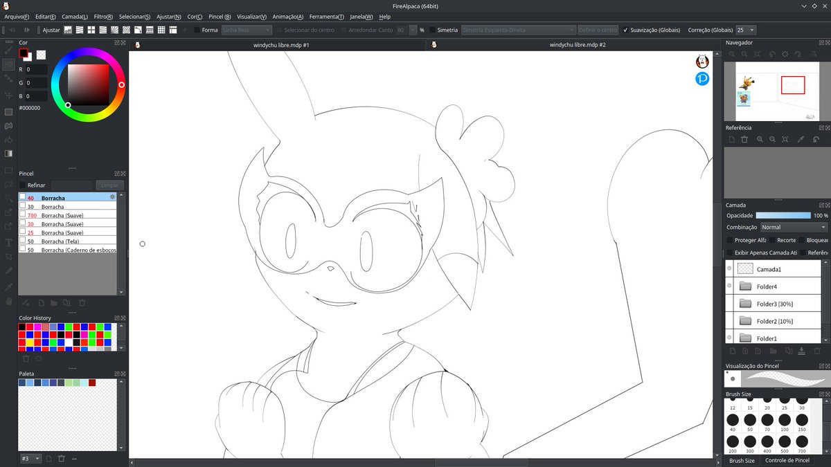Click the eyedropper icon in Referência panel
This screenshot has height=467, width=831.
click(801, 139)
